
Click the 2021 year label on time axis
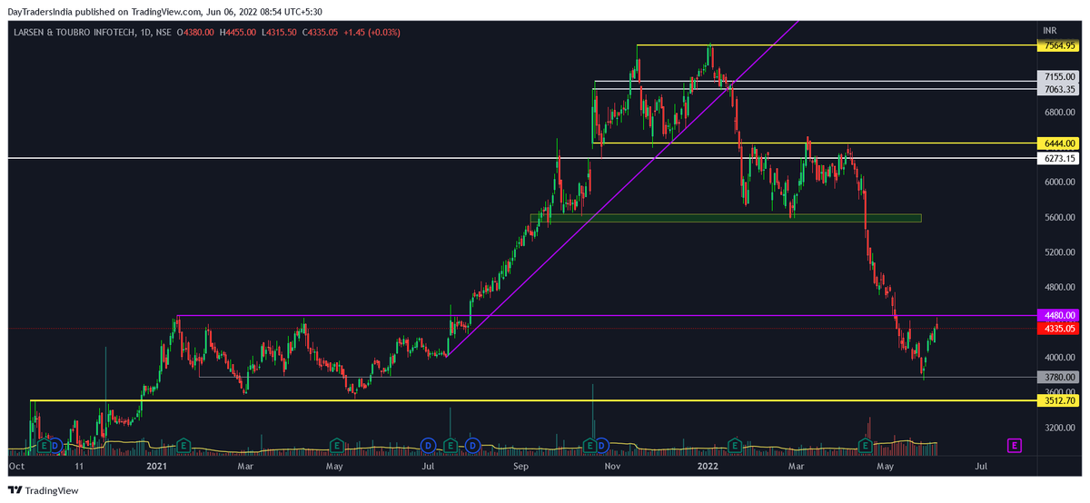tap(156, 467)
